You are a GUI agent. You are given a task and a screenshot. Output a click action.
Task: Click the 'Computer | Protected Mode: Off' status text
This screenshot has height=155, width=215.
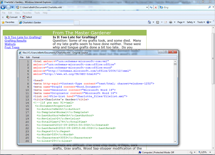(x=158, y=153)
